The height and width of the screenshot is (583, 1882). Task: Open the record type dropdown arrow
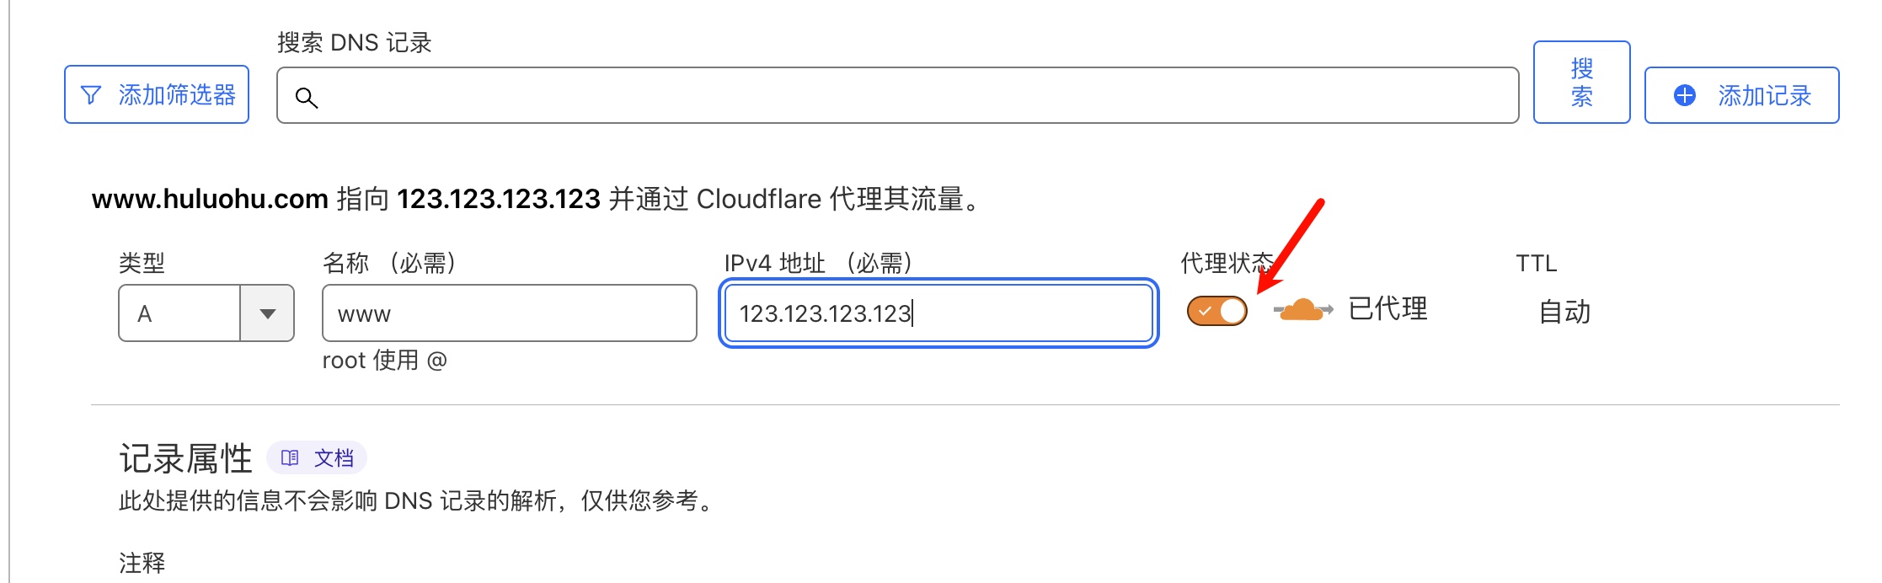267,313
